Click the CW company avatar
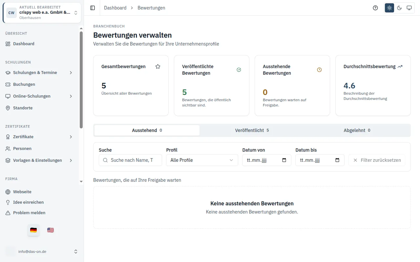Image resolution: width=420 pixels, height=262 pixels. click(x=11, y=13)
